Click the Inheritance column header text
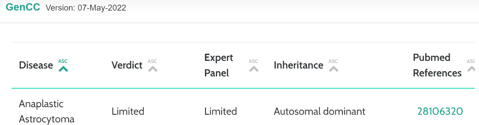This screenshot has height=125, width=479. (x=298, y=65)
